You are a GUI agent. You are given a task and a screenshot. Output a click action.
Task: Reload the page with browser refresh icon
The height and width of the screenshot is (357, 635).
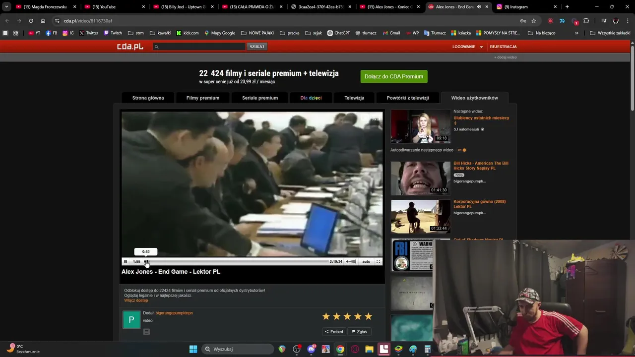[31, 21]
